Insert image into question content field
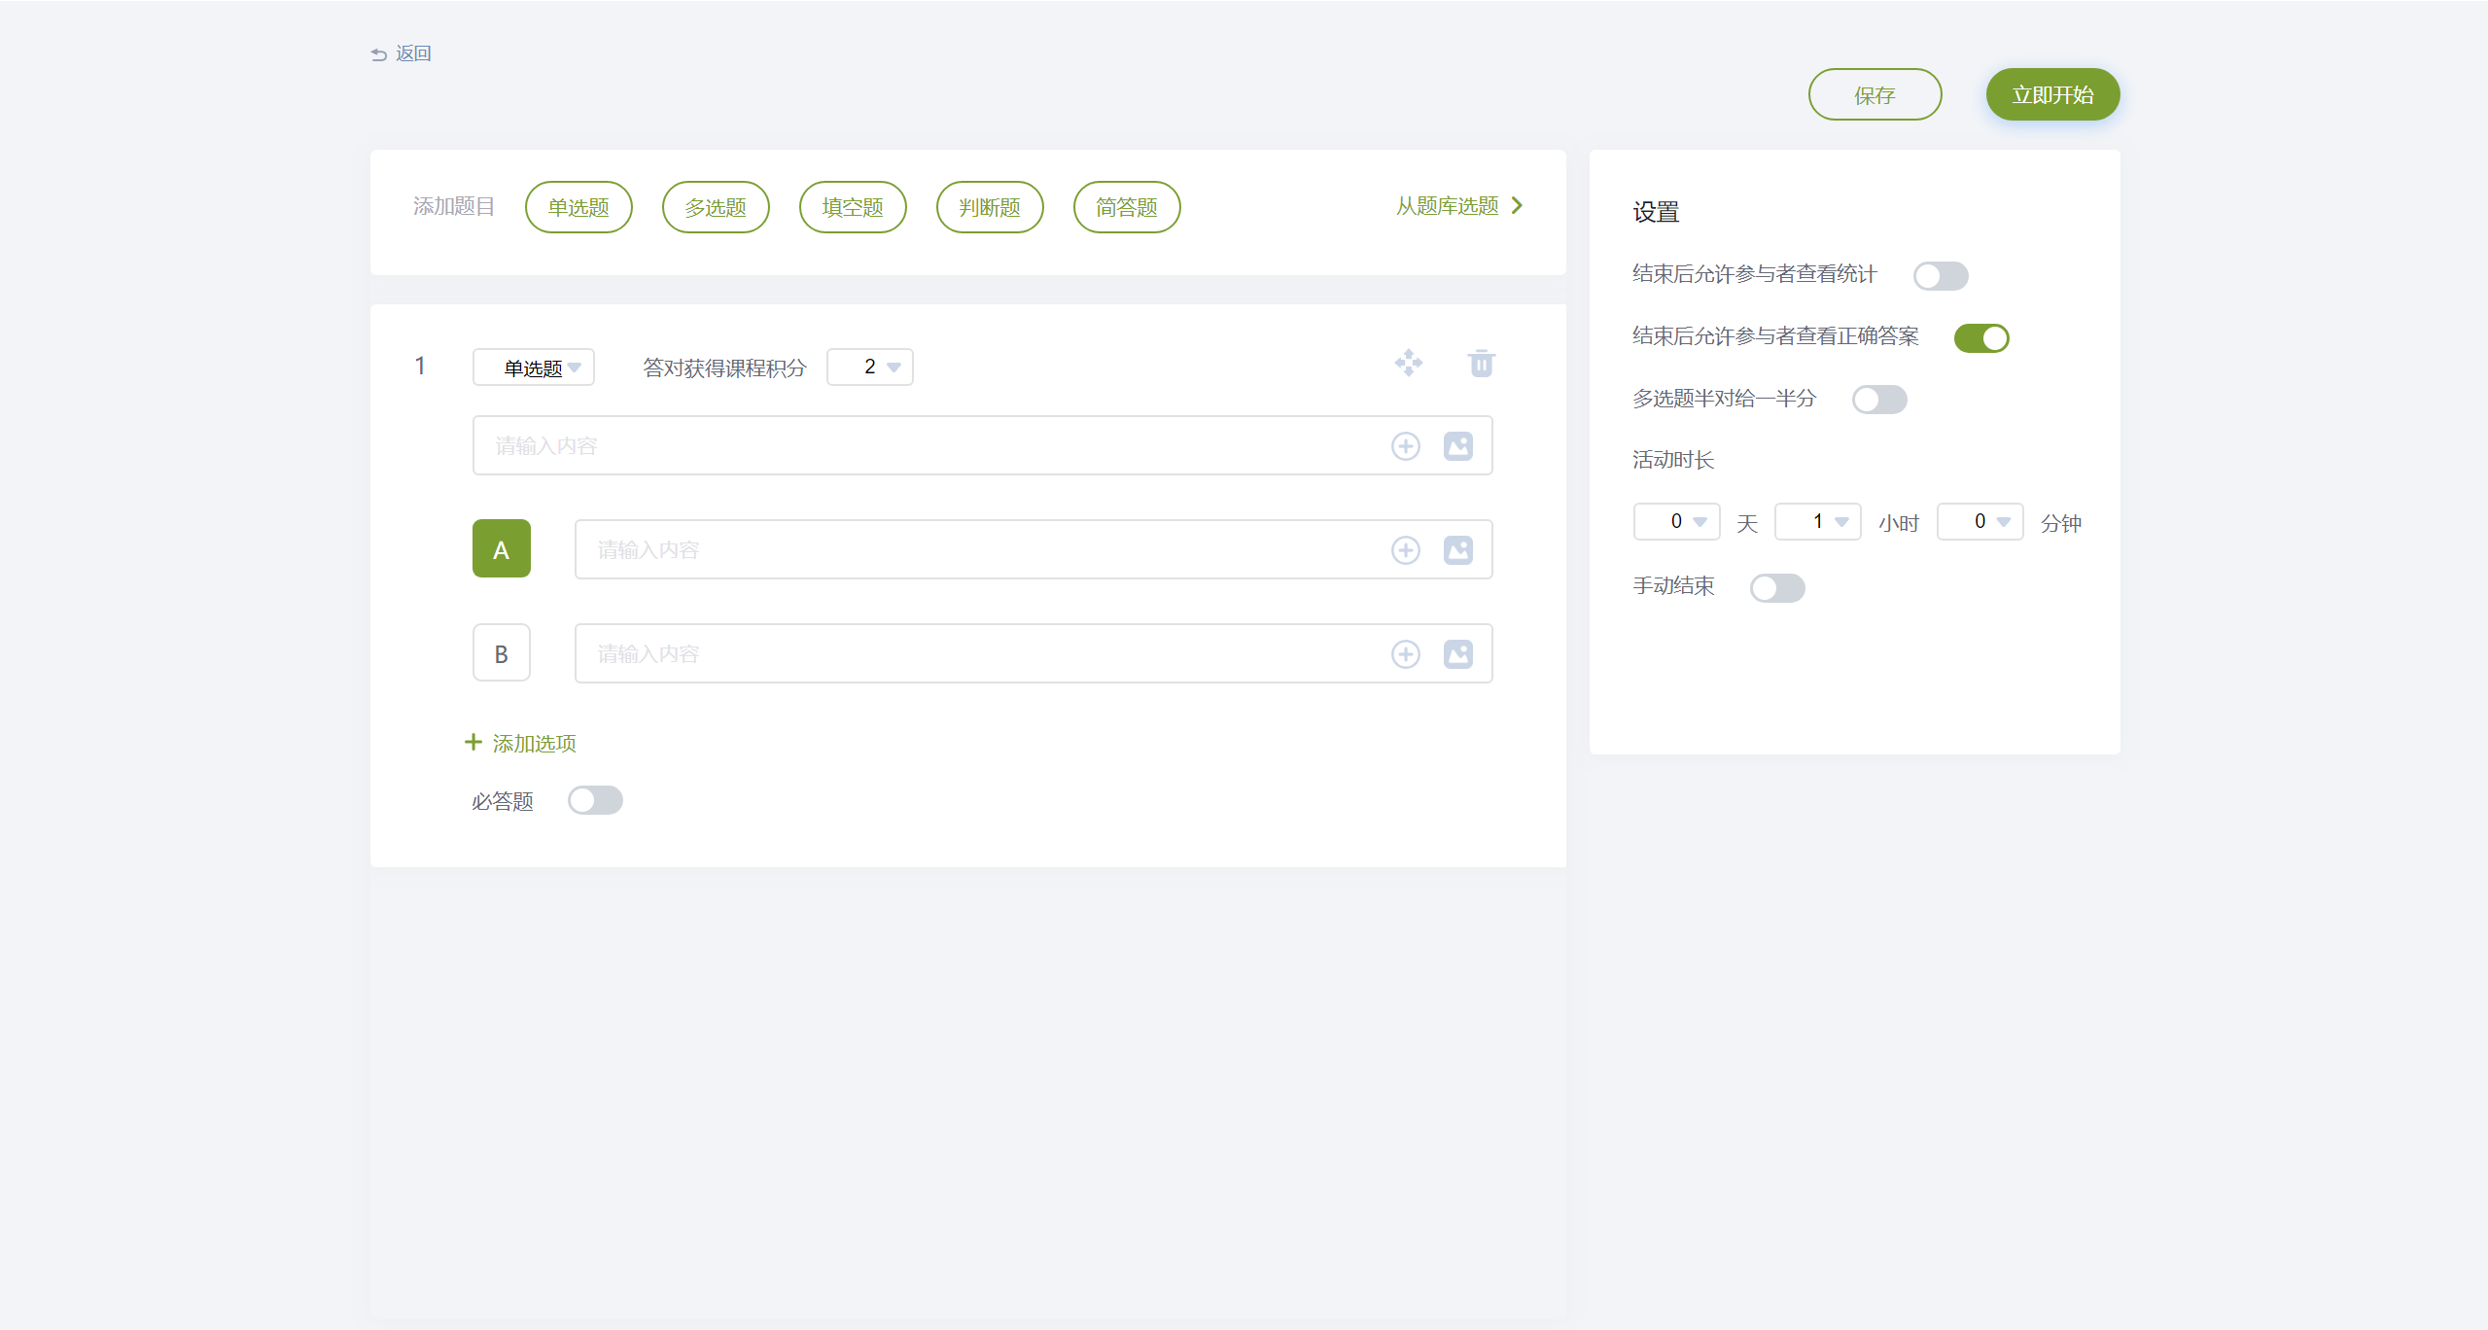Image resolution: width=2488 pixels, height=1330 pixels. coord(1457,446)
